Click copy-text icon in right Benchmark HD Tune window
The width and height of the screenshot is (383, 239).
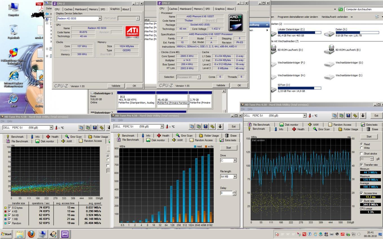click(x=335, y=115)
